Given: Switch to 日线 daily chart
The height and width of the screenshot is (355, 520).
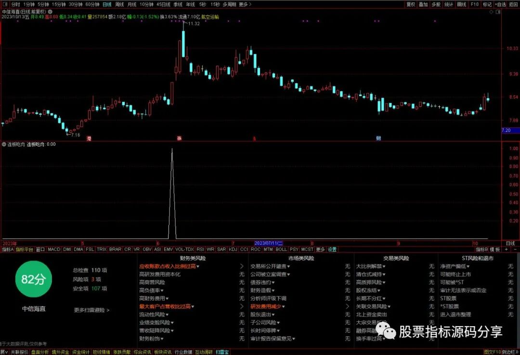Looking at the screenshot, I should [x=107, y=4].
